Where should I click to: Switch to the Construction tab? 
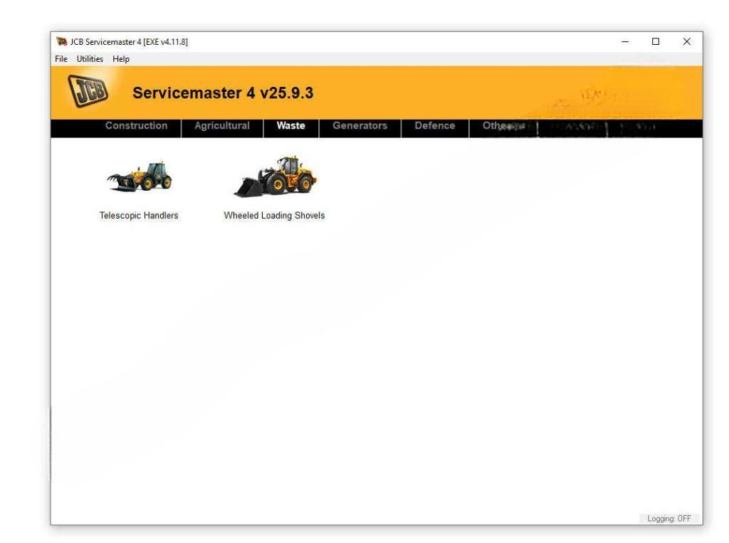[x=136, y=126]
